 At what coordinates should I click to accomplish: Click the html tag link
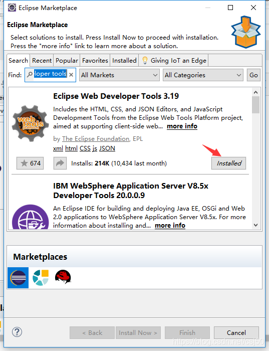click(x=71, y=148)
